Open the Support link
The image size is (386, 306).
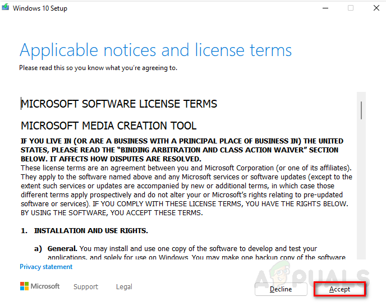(x=86, y=286)
